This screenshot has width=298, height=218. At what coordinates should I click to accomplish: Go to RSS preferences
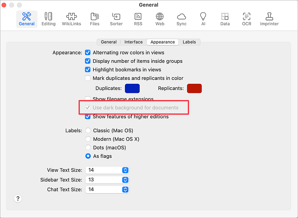click(138, 19)
